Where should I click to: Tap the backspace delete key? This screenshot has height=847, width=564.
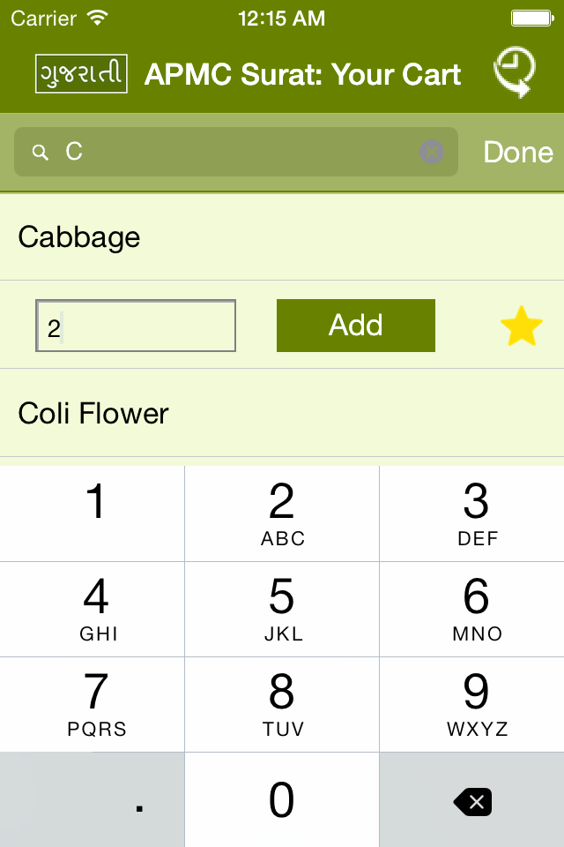(x=472, y=800)
